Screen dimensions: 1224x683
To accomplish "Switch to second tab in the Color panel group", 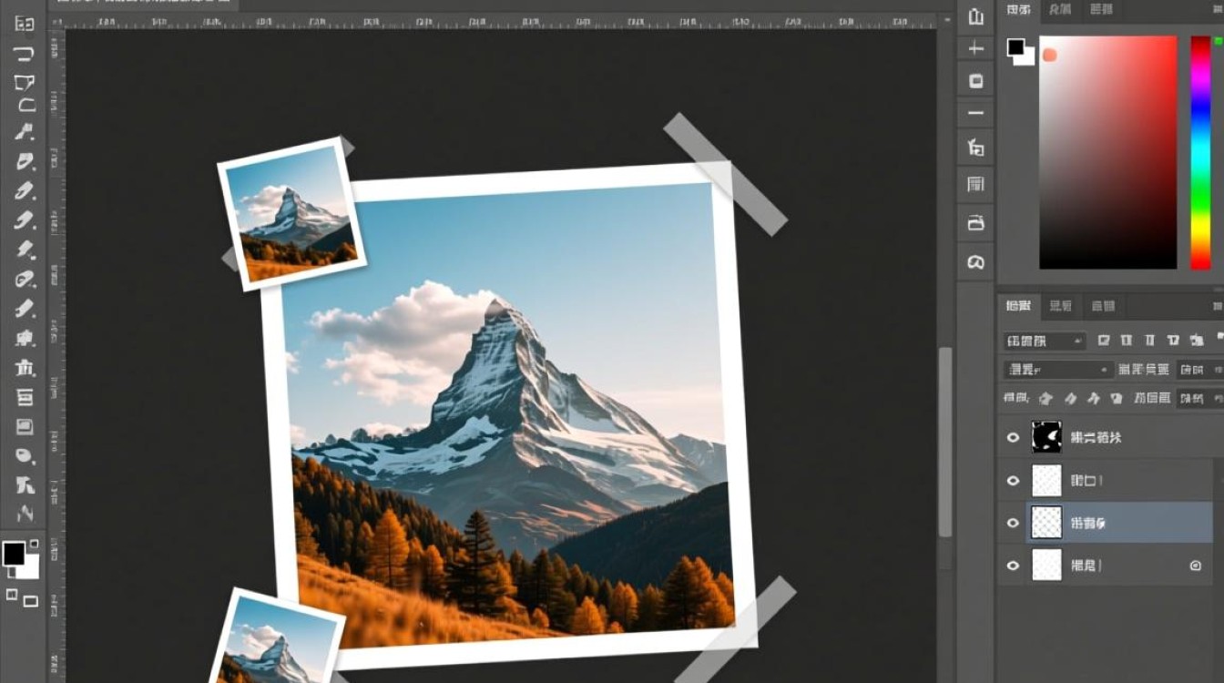I will pos(1060,9).
